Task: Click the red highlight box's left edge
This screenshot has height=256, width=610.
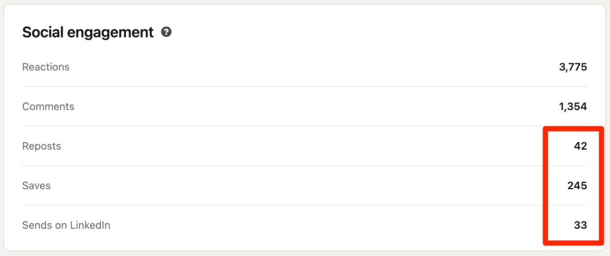Action: [x=546, y=186]
